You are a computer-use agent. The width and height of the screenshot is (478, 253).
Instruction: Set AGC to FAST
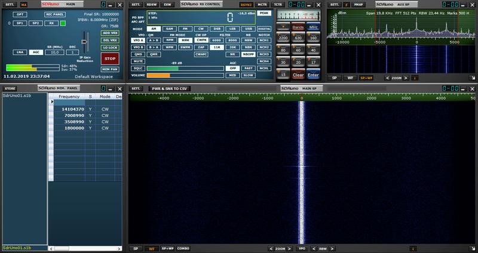[249, 69]
